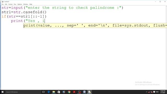Click the print call tip tooltip

tap(95, 26)
